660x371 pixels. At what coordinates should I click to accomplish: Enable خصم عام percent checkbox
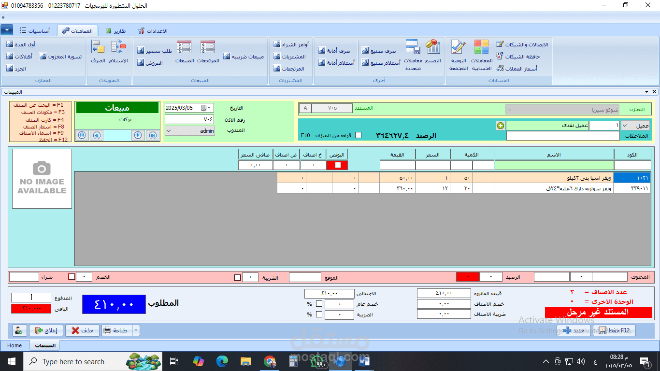tap(319, 304)
